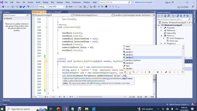Image resolution: width=197 pixels, height=111 pixels.
Task: Click the Home icon in Solution Explorer
Action: pyautogui.click(x=165, y=16)
